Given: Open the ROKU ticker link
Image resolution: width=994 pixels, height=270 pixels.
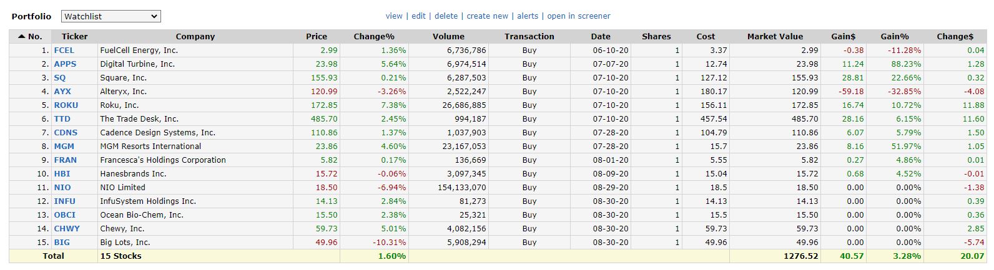Looking at the screenshot, I should (x=66, y=105).
